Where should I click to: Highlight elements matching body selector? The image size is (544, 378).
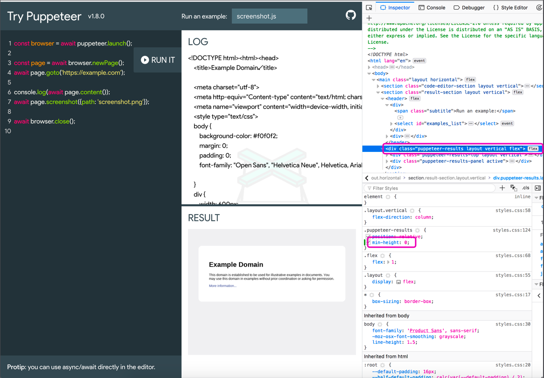pos(380,324)
